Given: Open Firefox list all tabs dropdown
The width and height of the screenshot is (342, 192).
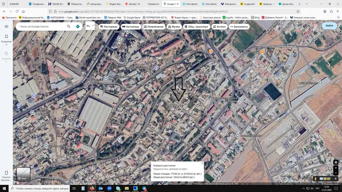Looking at the screenshot, I should click(307, 4).
